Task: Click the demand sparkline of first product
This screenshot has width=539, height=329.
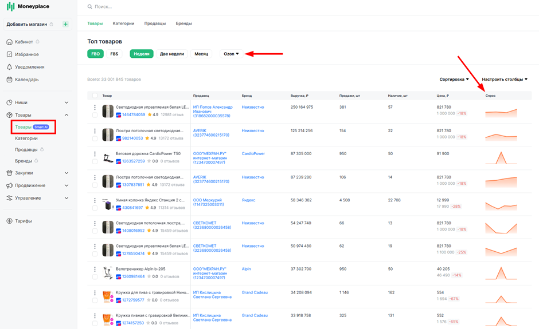Action: 501,113
